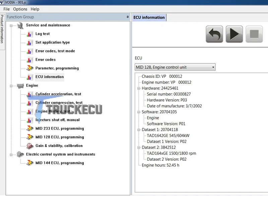Select the Error codes item
Image resolution: width=268 pixels, height=201 pixels.
pos(46,60)
